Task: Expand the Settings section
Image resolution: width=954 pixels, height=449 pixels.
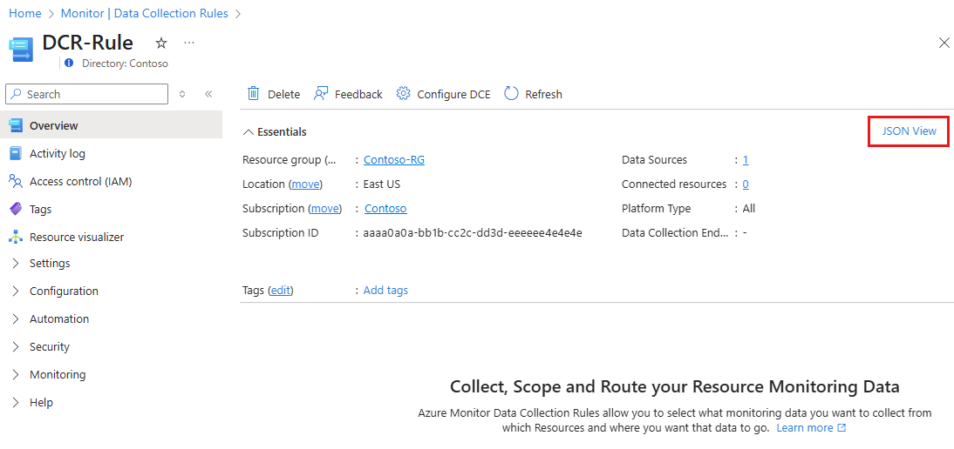Action: coord(16,263)
